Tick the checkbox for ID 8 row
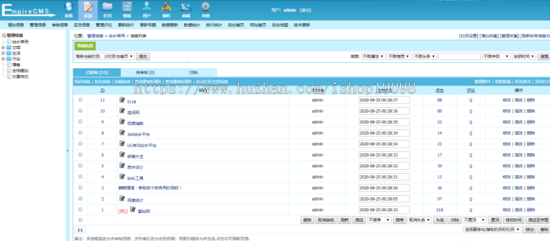 (x=80, y=133)
